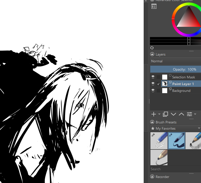The image size is (201, 183).
Task: Lock the Layers docker
Action: pyautogui.click(x=152, y=54)
